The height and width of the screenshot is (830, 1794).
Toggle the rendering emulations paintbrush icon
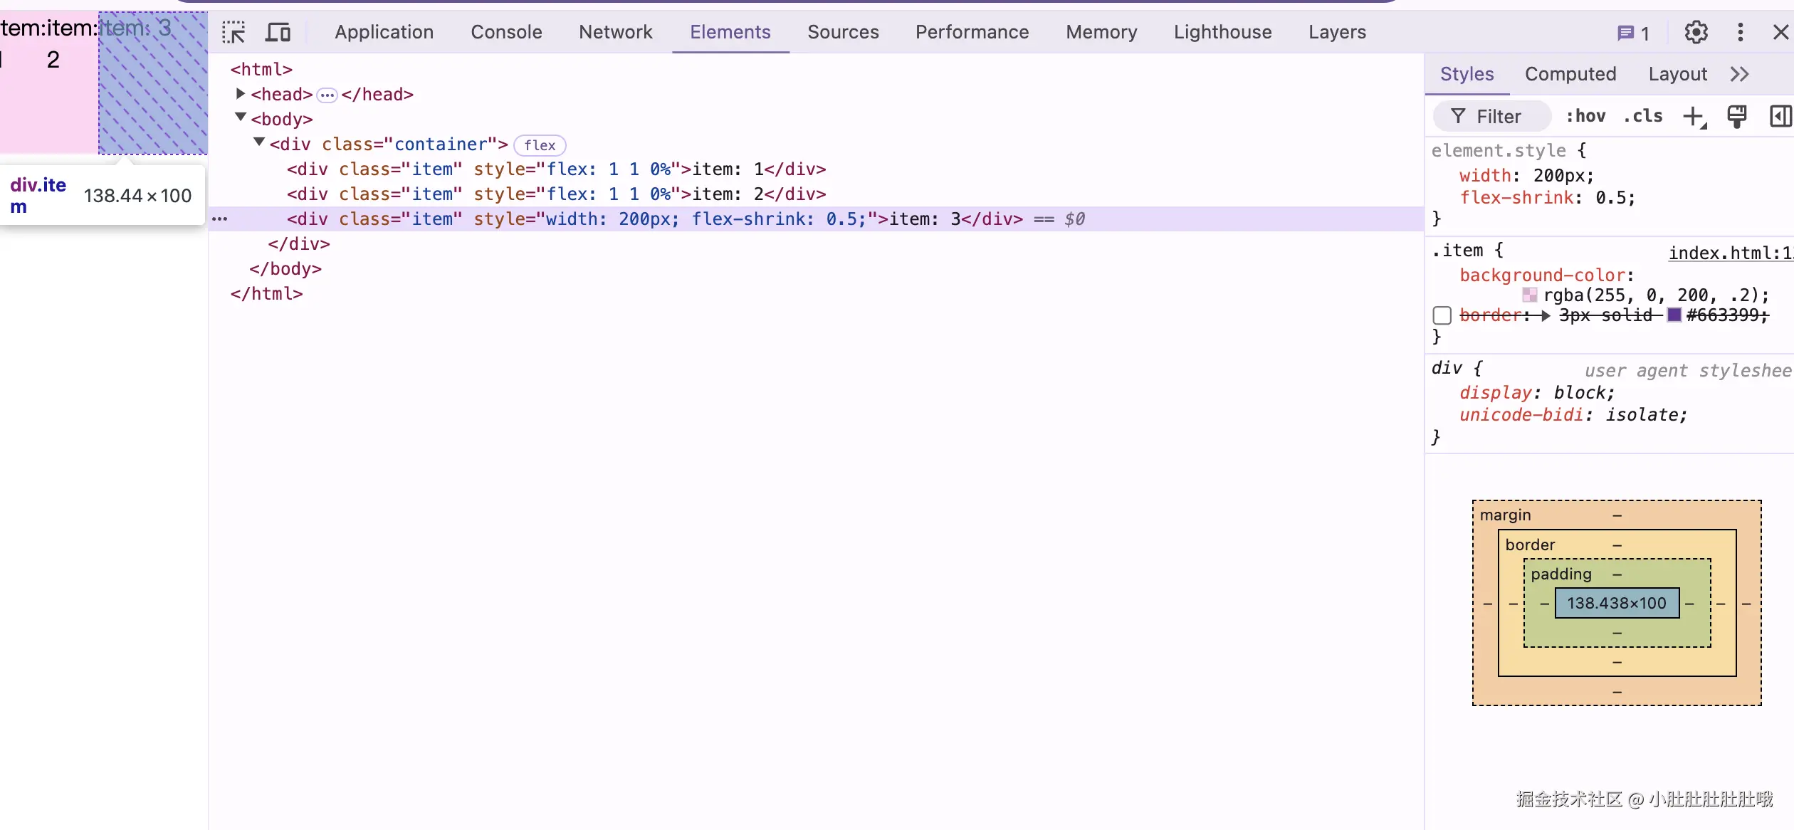click(1737, 117)
